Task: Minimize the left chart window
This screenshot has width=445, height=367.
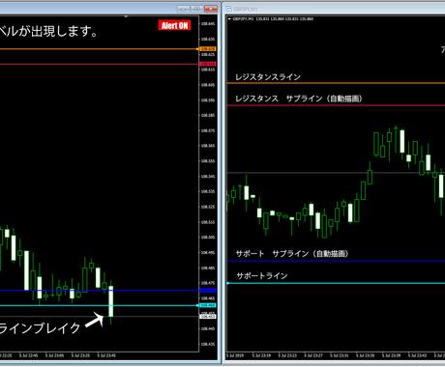Action: pyautogui.click(x=183, y=9)
